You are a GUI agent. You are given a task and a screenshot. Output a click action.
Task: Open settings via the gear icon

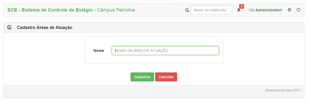(289, 10)
